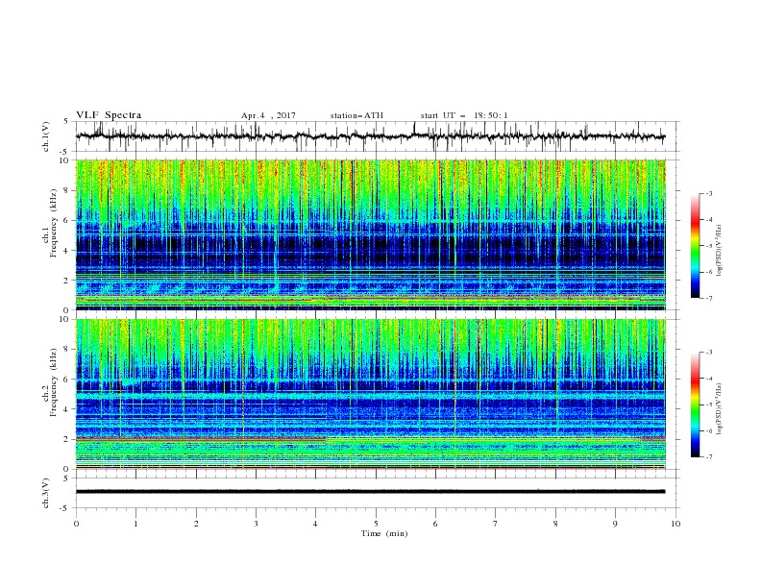Click the time axis tick label '5'
Viewport: 761px width, 588px height.
point(376,524)
